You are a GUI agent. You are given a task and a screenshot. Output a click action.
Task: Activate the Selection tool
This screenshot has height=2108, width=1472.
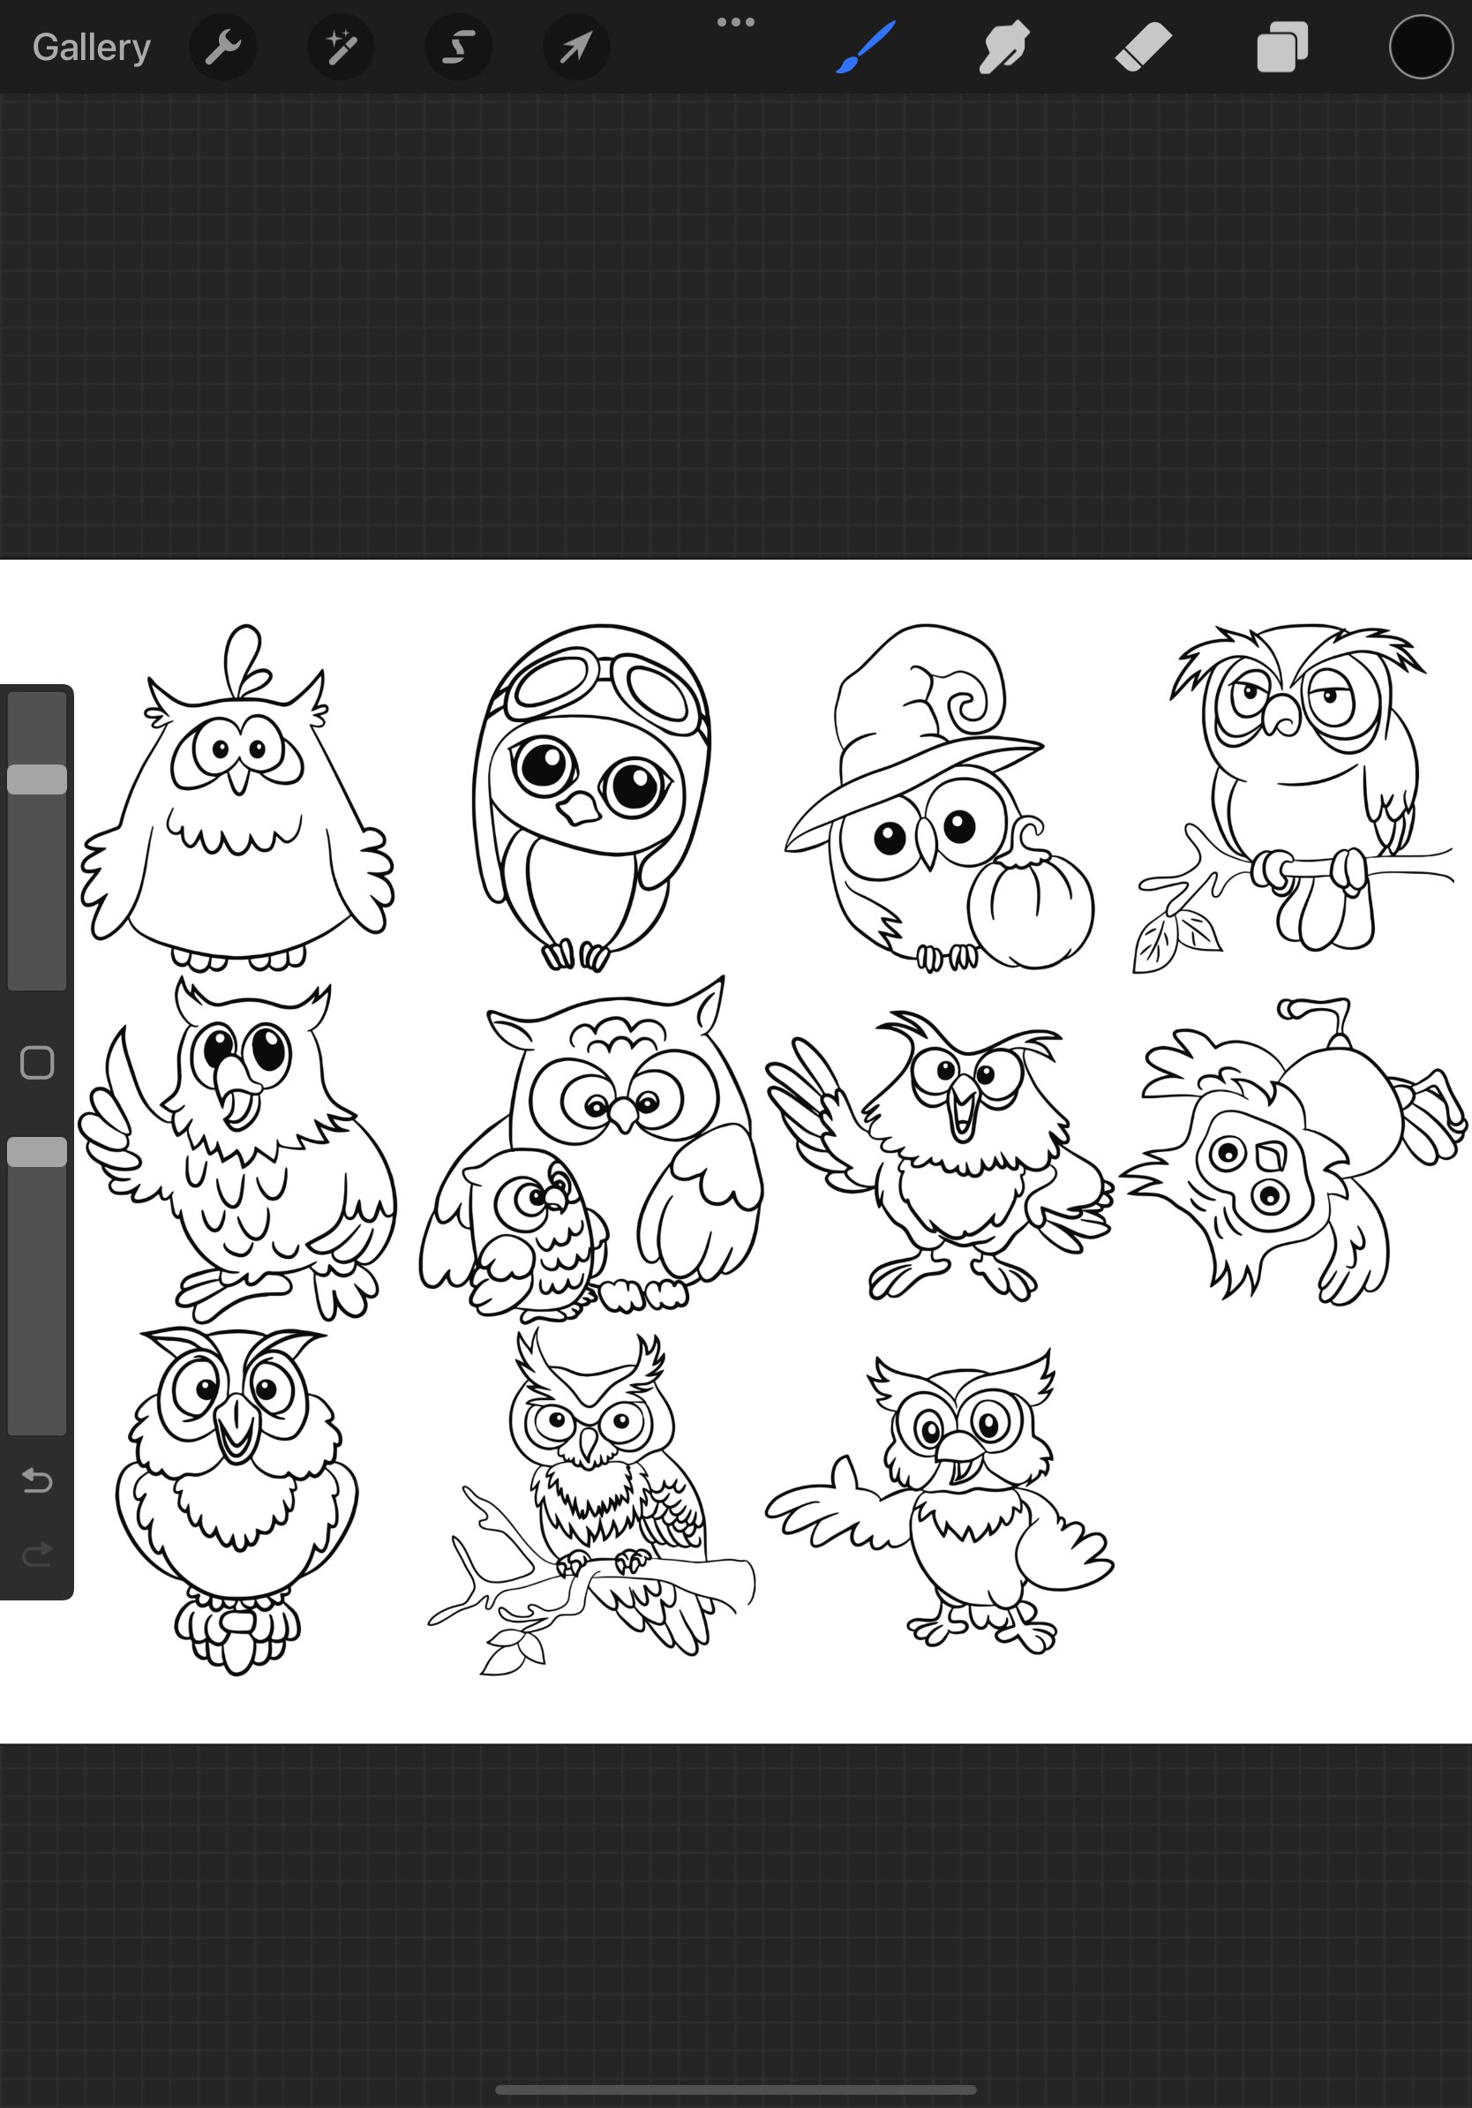coord(457,47)
